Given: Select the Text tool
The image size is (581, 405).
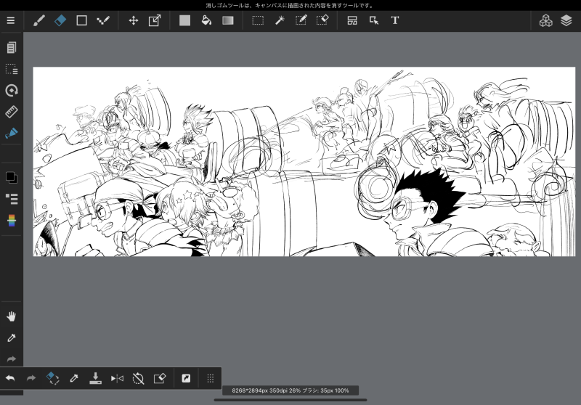Looking at the screenshot, I should pyautogui.click(x=395, y=20).
